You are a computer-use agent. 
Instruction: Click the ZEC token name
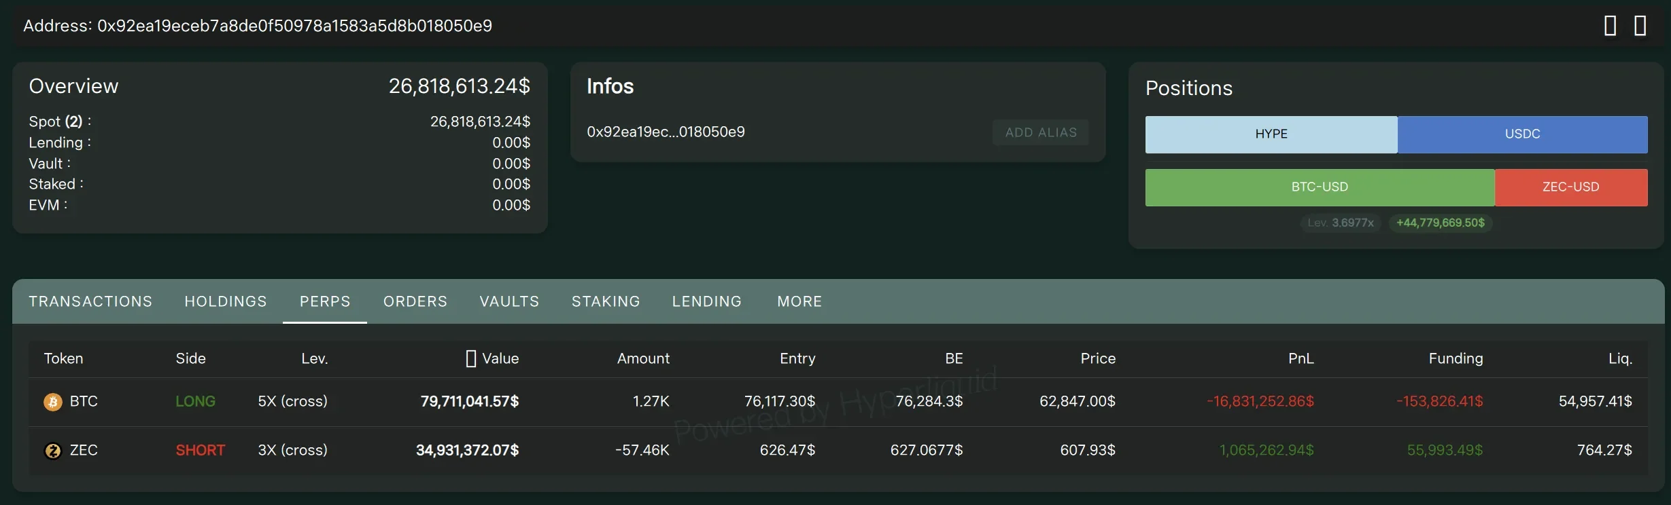[84, 451]
